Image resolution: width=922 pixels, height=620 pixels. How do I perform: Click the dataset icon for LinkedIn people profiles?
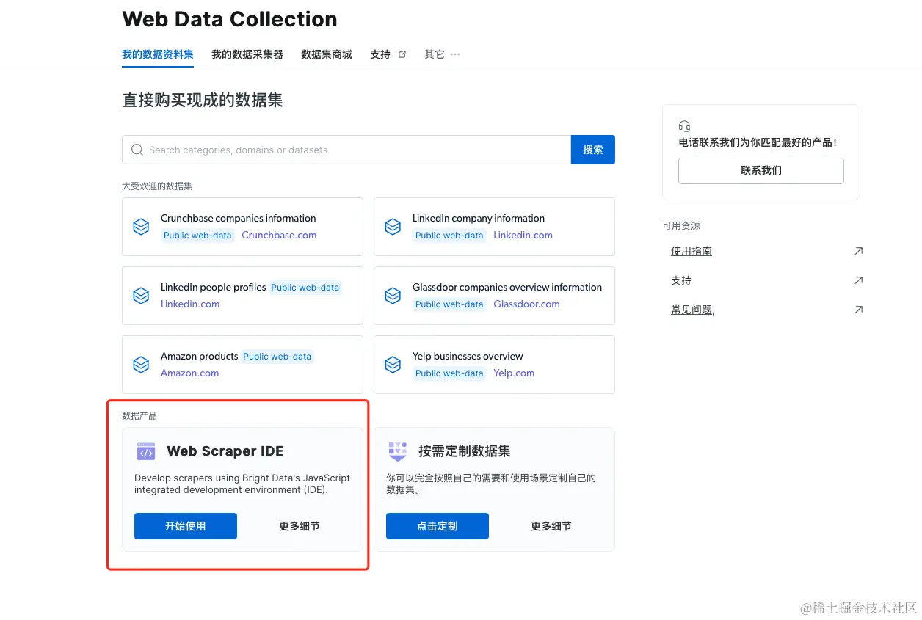(x=141, y=296)
